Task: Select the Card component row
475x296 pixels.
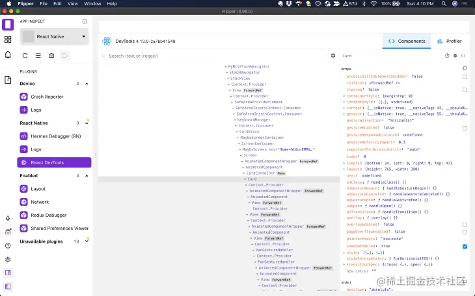Action: (x=219, y=179)
